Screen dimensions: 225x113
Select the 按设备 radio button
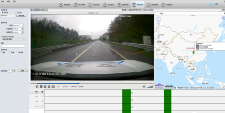tap(3, 12)
